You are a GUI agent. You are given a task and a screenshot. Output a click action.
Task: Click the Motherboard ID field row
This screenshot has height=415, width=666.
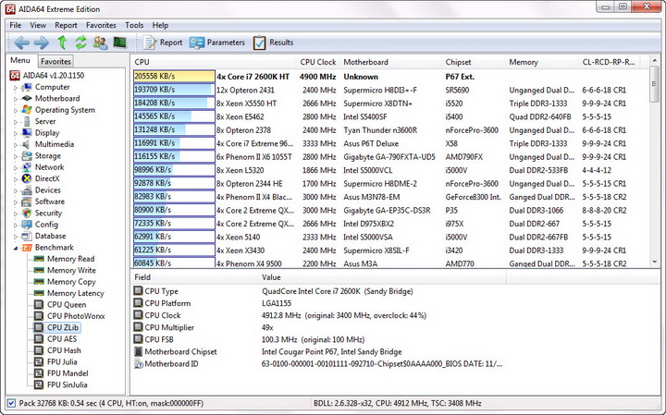click(318, 363)
